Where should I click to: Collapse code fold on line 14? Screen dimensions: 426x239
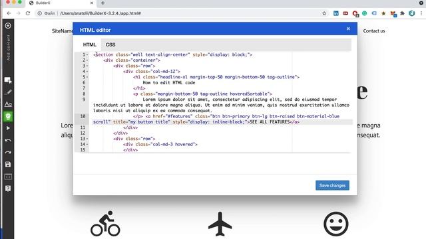[87, 145]
